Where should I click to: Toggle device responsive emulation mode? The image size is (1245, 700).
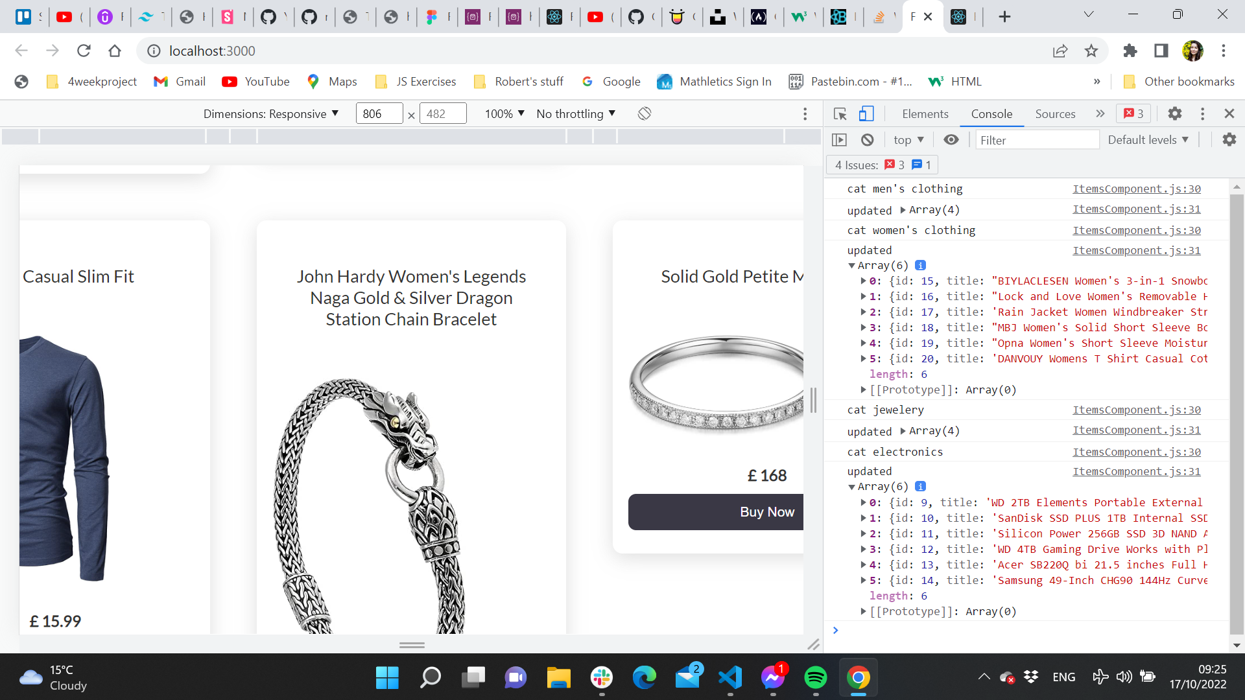(x=866, y=113)
